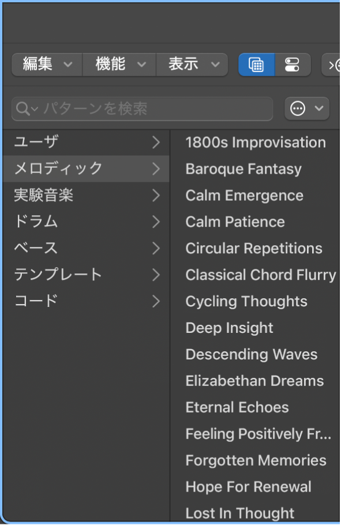
Task: Open the 編集 menu
Action: [x=46, y=65]
